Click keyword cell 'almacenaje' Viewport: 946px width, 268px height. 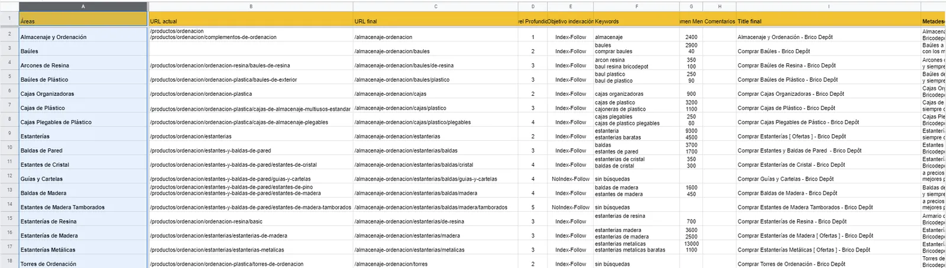pos(637,34)
